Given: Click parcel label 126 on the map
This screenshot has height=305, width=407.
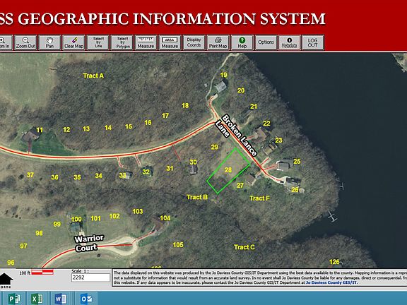Looking at the screenshot, I should tap(334, 262).
